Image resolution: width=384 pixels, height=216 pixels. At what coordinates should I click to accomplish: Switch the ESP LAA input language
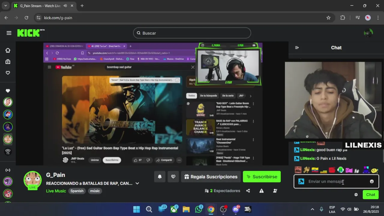(332, 209)
